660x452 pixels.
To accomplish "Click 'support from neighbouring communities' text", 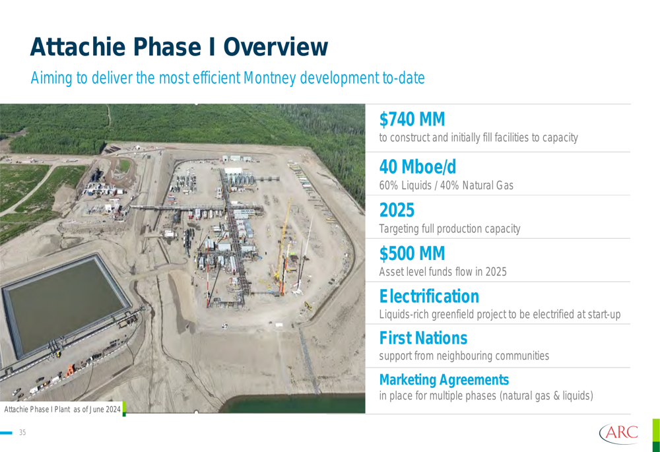I will (464, 356).
